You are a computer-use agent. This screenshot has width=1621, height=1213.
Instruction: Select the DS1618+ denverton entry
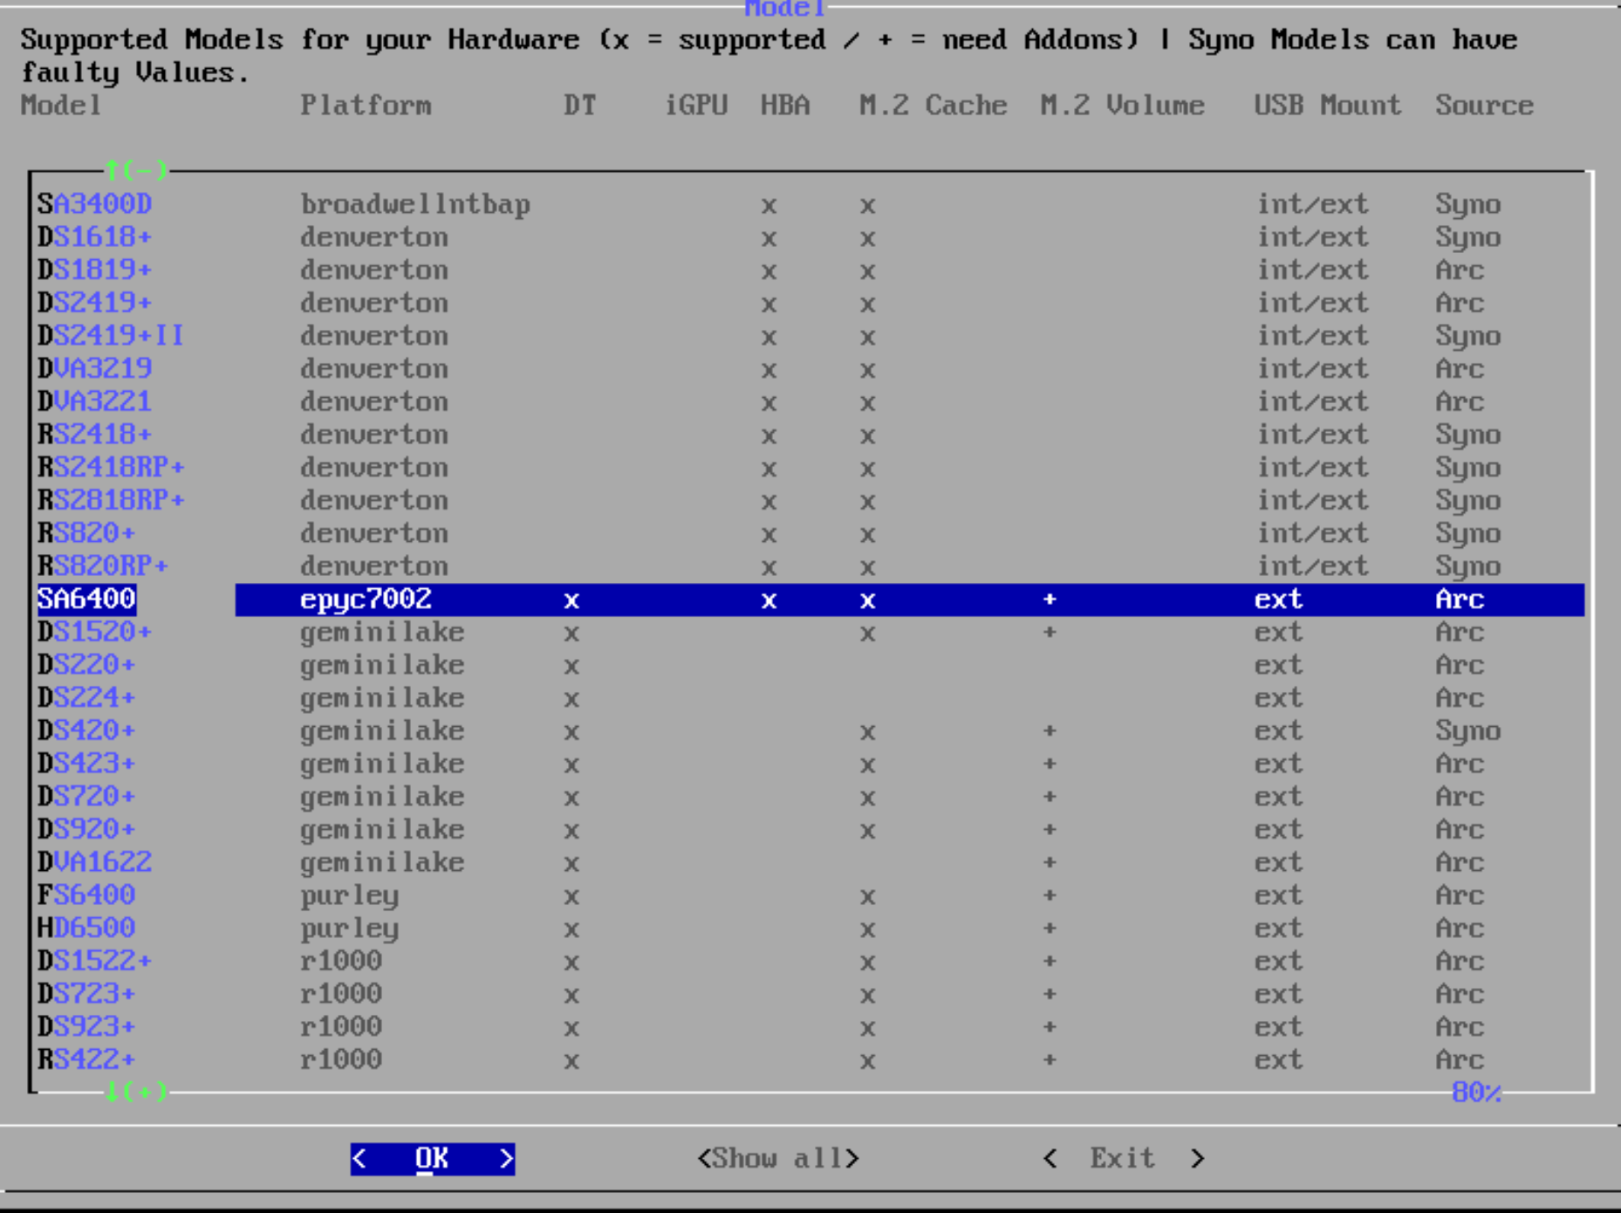(94, 237)
